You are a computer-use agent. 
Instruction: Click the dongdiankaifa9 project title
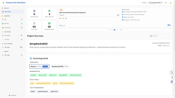39,44
